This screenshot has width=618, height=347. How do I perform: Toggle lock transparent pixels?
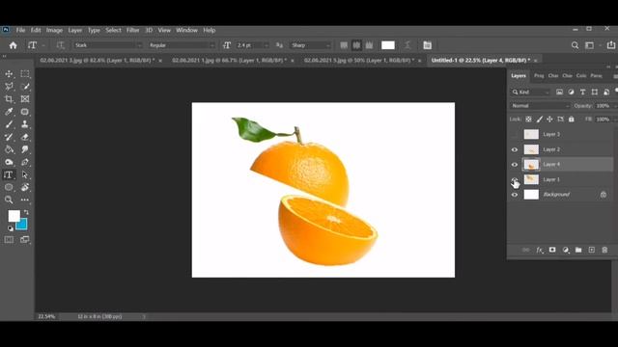528,120
